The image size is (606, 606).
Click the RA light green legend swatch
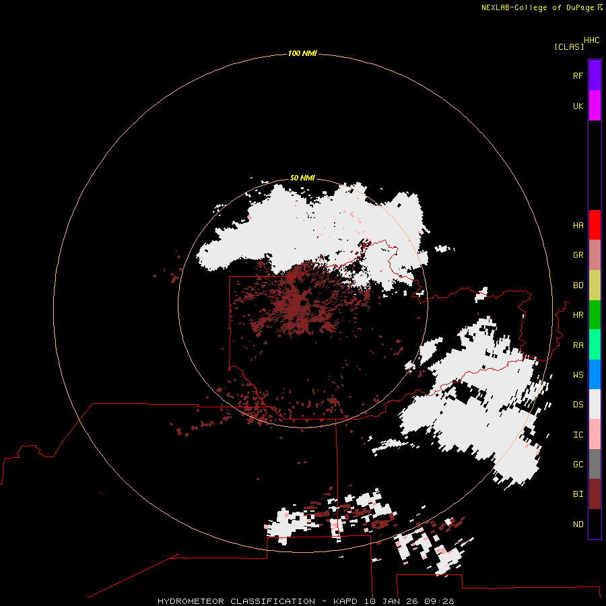coord(595,345)
